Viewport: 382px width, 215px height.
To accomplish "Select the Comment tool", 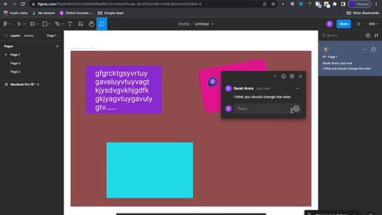I will tap(102, 24).
